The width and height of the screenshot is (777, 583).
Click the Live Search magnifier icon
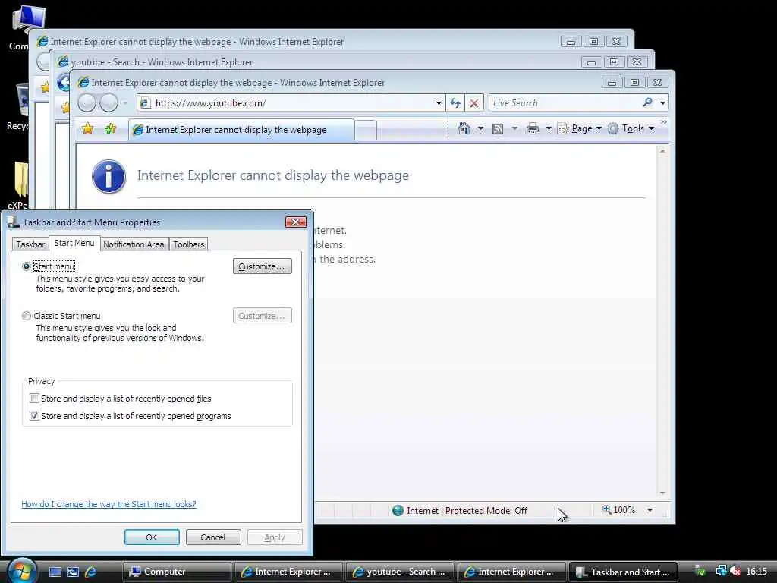647,102
